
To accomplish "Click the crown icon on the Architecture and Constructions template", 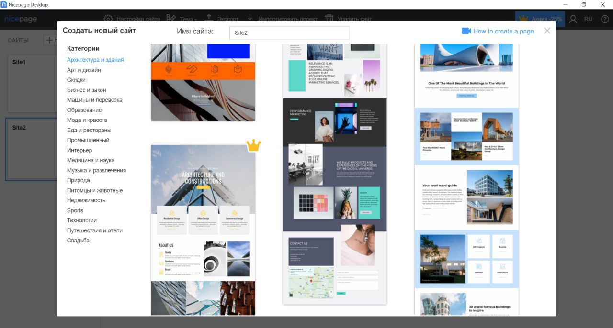I will 253,146.
